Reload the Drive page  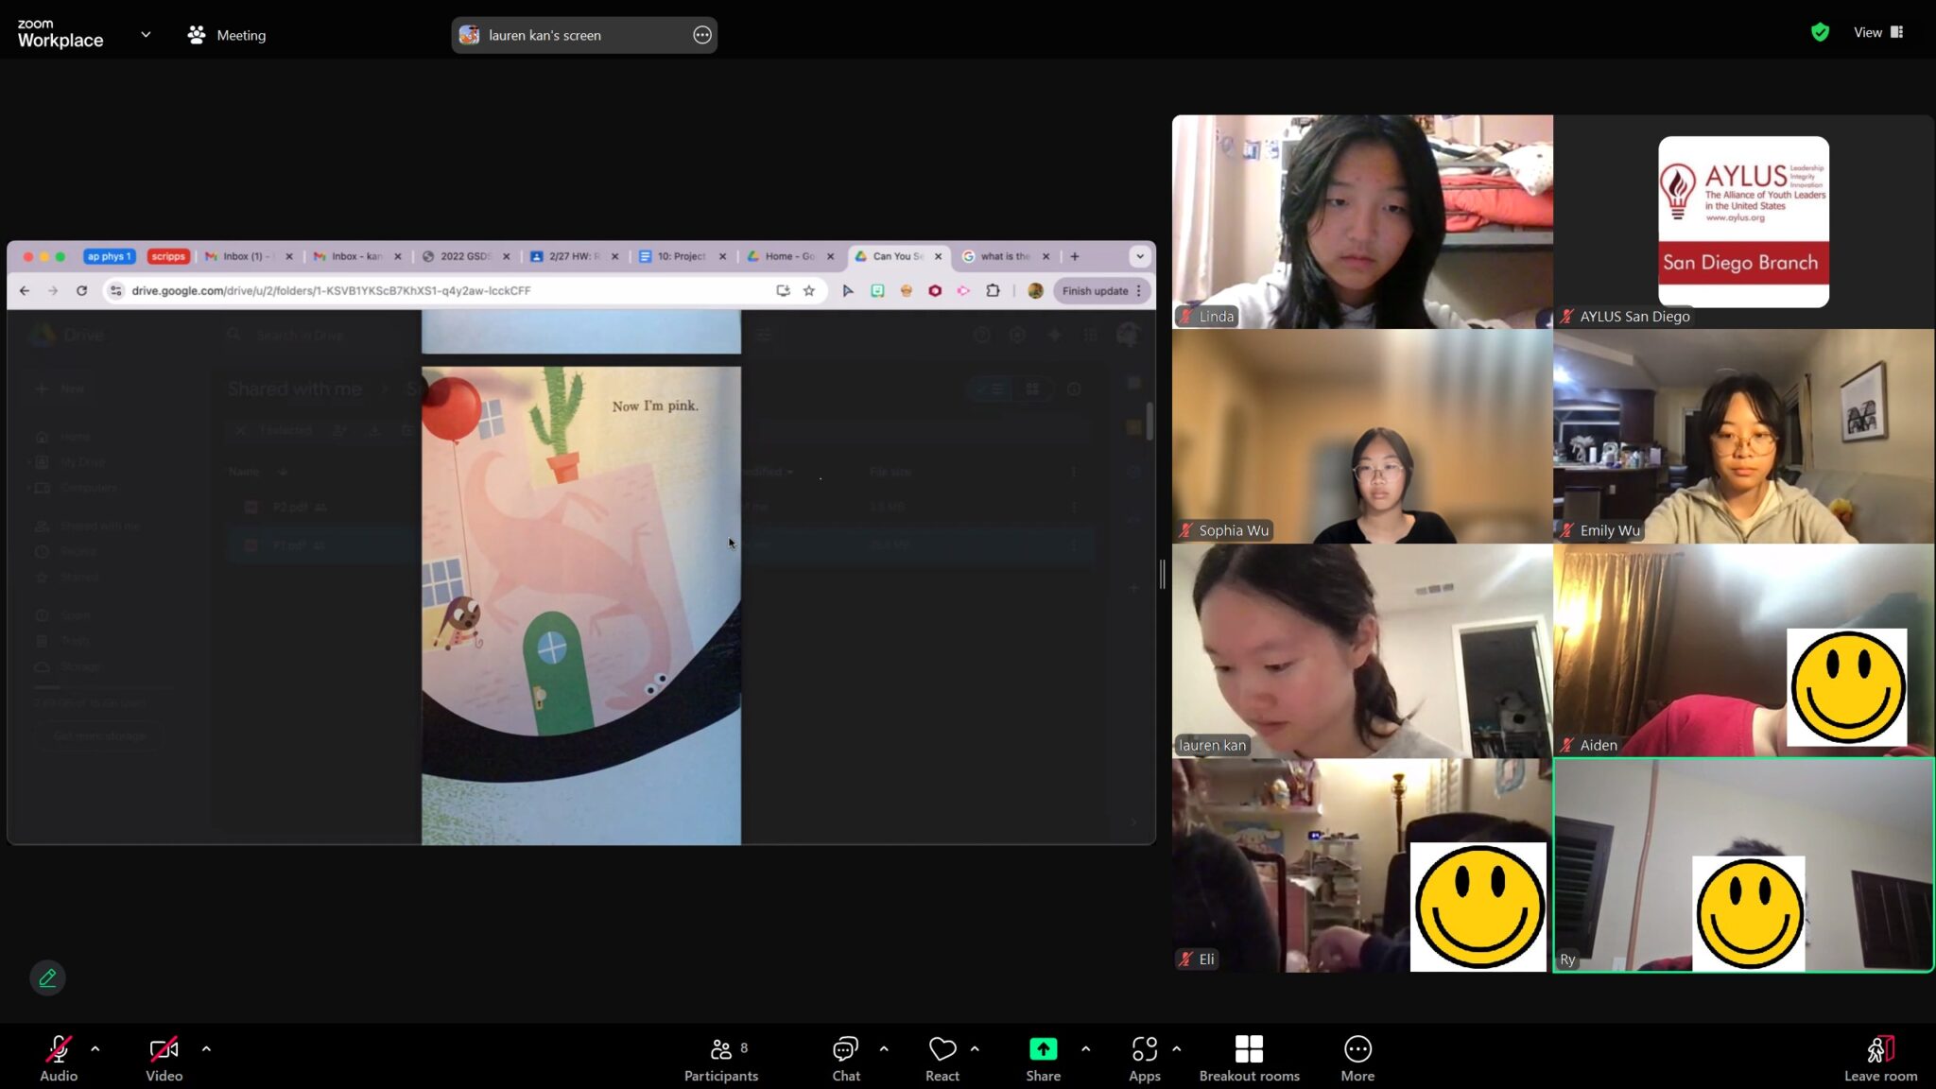coord(82,291)
